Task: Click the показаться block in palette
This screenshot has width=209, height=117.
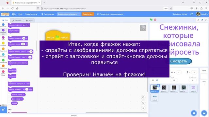Action: click(12, 71)
